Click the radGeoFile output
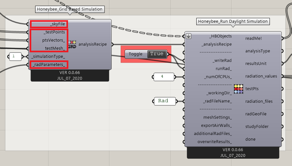 click(x=256, y=114)
